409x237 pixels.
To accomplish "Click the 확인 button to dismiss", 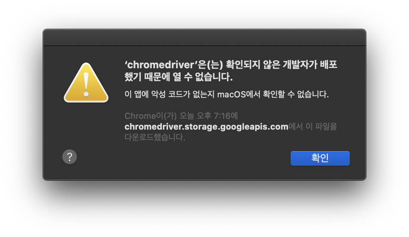I will pyautogui.click(x=320, y=158).
